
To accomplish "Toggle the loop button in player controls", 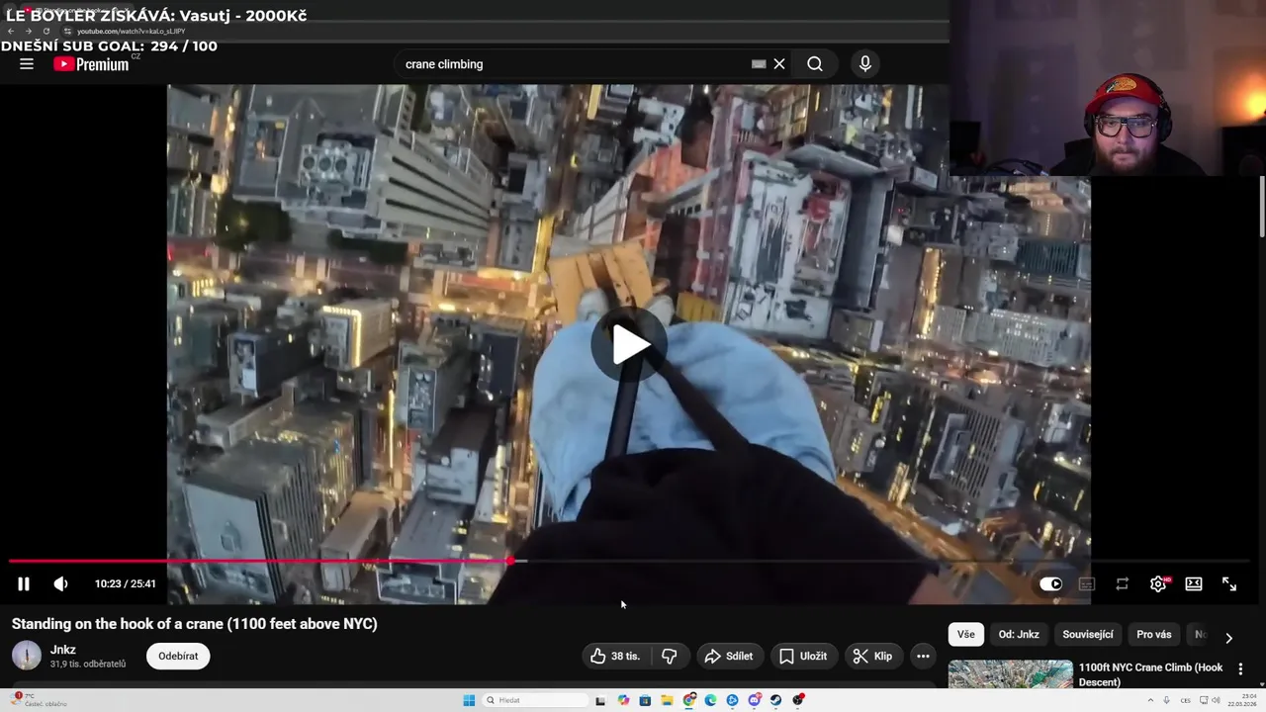I will coord(1123,584).
